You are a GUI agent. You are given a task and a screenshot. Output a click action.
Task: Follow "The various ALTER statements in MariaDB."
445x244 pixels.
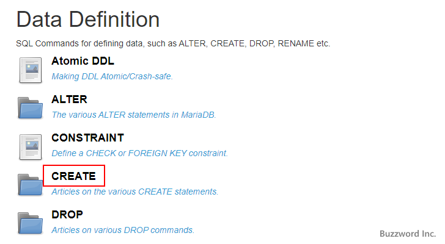coord(133,115)
